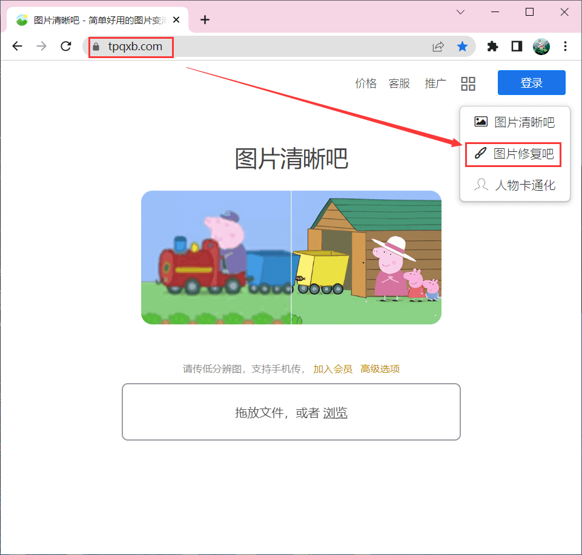Open the 加入会员 membership link

[x=333, y=369]
